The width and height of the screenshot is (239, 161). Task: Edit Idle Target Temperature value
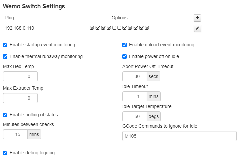point(135,116)
